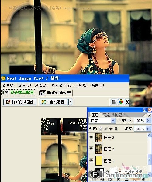Click the layers panel scrollbar thumb

(149, 160)
